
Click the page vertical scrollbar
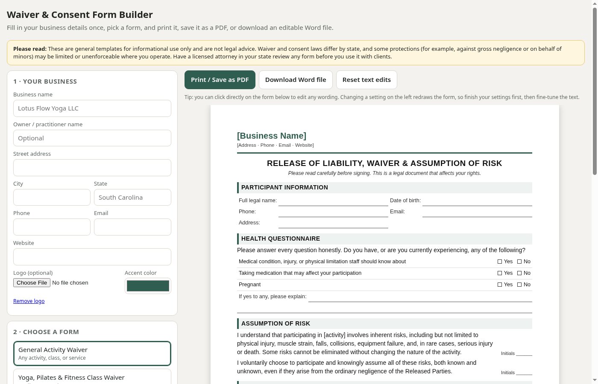point(595,92)
